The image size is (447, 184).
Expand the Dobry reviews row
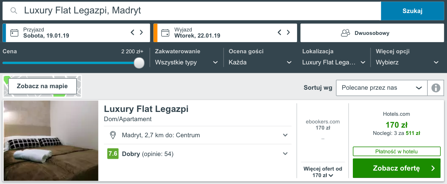point(198,154)
